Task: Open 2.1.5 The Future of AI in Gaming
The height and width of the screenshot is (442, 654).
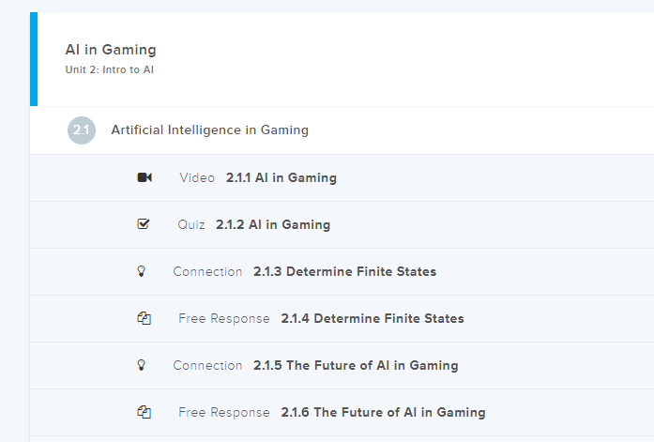Action: 356,365
